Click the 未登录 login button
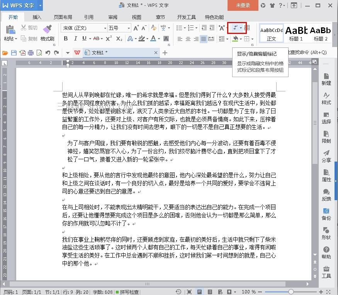This screenshot has width=338, height=295. [x=243, y=5]
